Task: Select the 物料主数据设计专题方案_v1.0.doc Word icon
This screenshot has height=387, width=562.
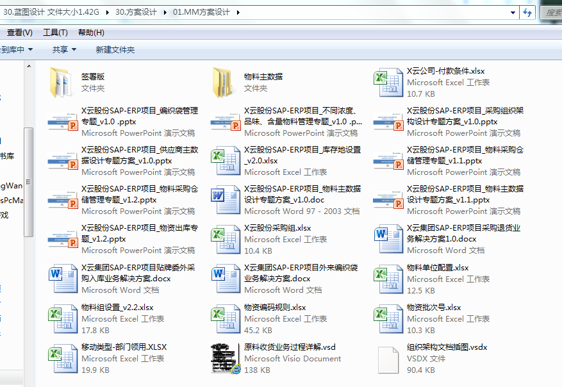Action: pyautogui.click(x=225, y=199)
